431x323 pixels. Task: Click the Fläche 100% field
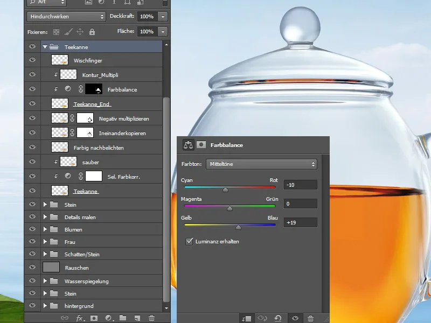[x=148, y=32]
